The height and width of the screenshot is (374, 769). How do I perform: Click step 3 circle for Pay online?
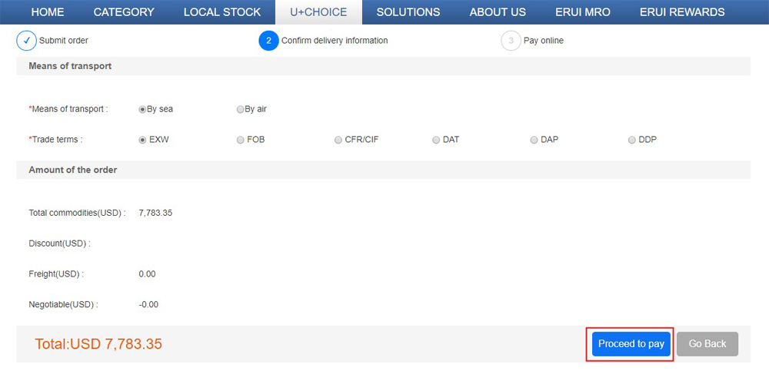[x=511, y=41]
